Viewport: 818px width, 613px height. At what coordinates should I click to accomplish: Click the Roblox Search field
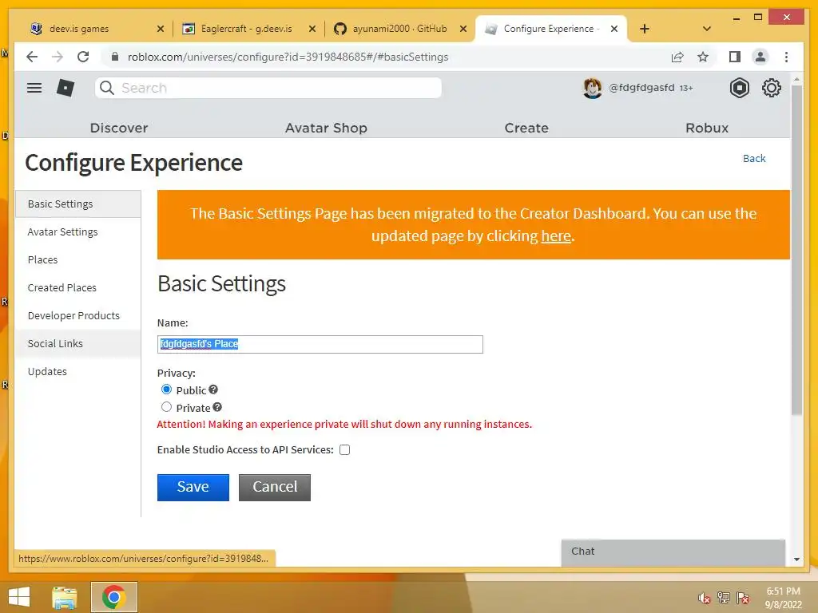click(268, 88)
